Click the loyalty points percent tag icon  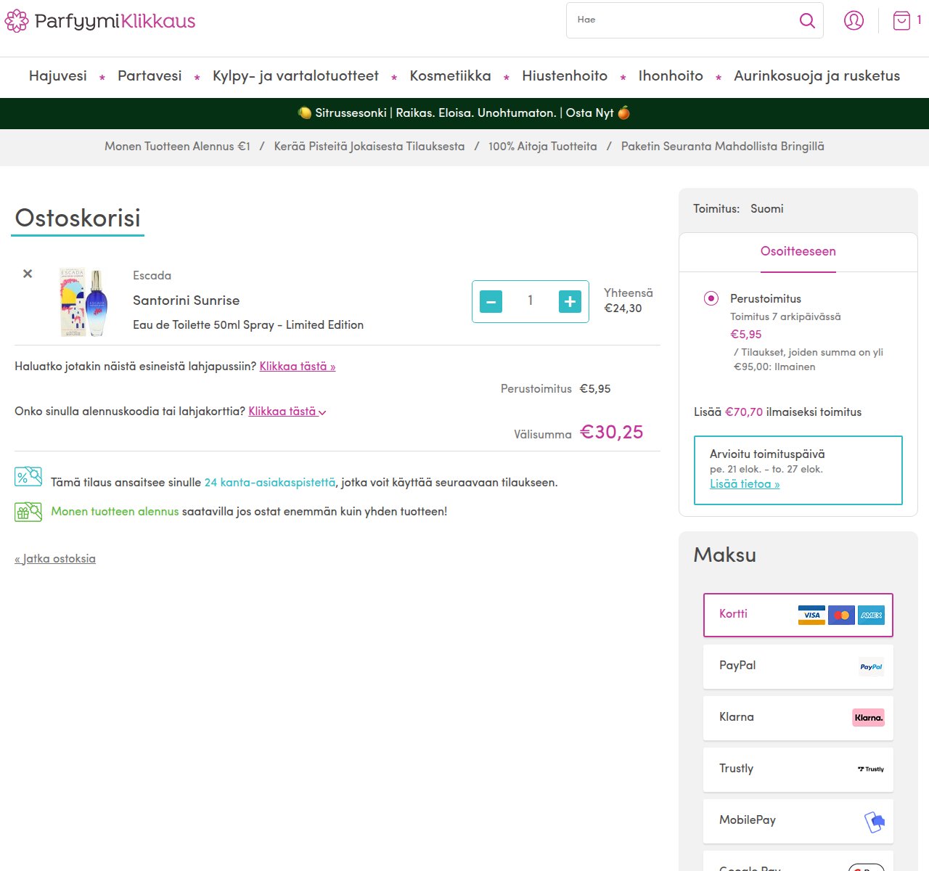(x=28, y=476)
